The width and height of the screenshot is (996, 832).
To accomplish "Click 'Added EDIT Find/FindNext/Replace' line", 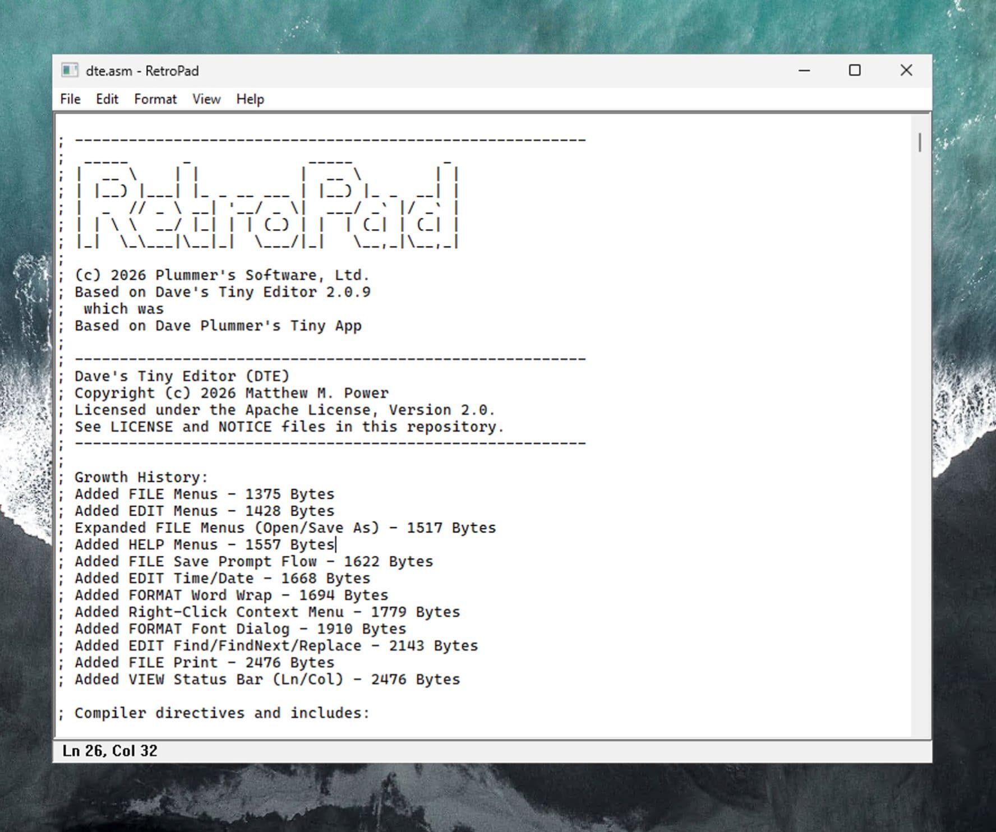I will click(x=276, y=645).
